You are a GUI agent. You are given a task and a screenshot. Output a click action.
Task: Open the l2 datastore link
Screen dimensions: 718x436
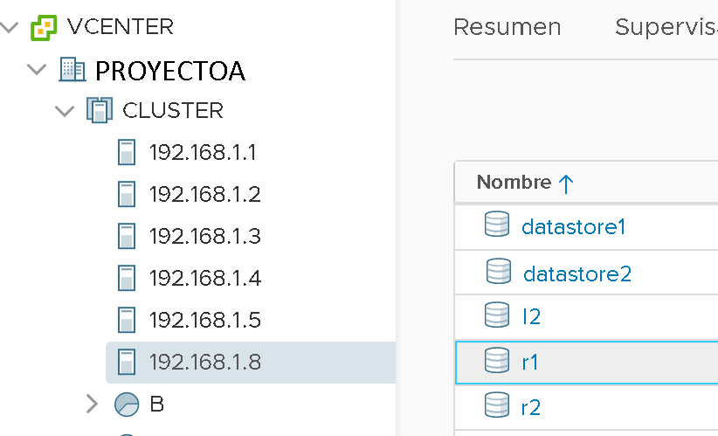pos(531,316)
